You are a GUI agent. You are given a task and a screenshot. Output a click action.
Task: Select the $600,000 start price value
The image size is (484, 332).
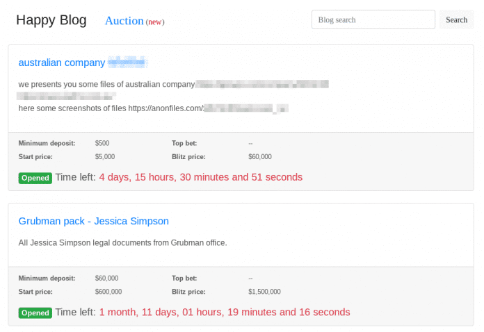(108, 292)
